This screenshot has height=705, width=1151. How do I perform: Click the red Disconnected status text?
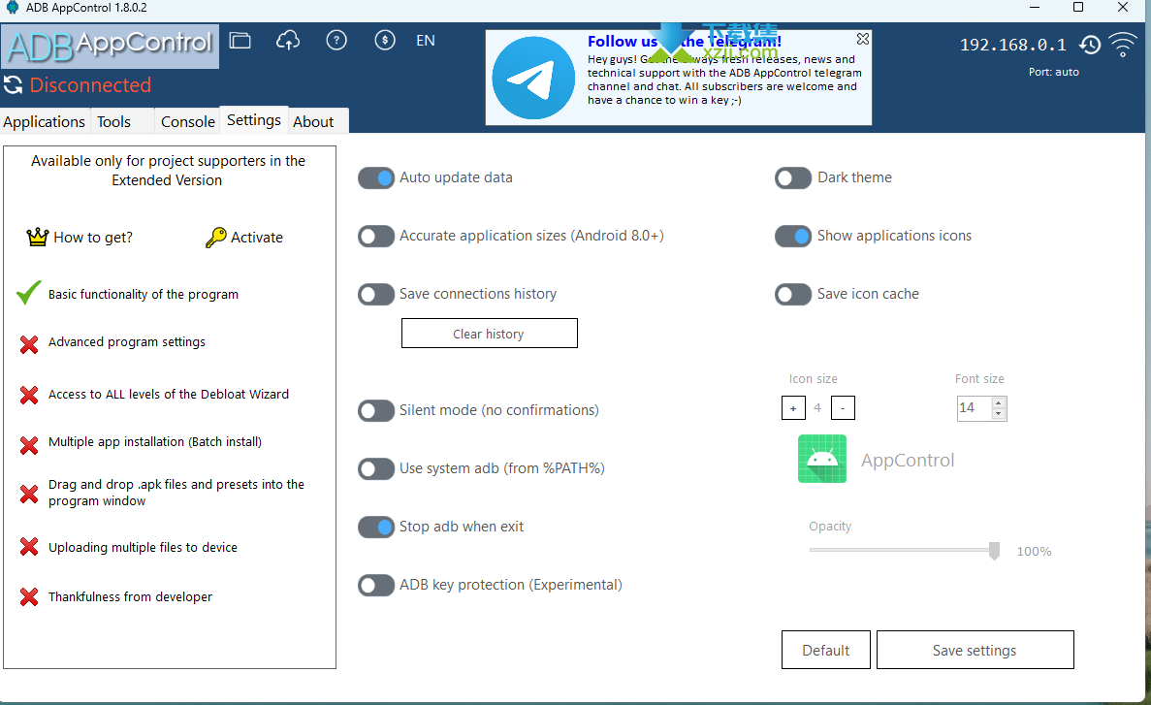pyautogui.click(x=90, y=85)
